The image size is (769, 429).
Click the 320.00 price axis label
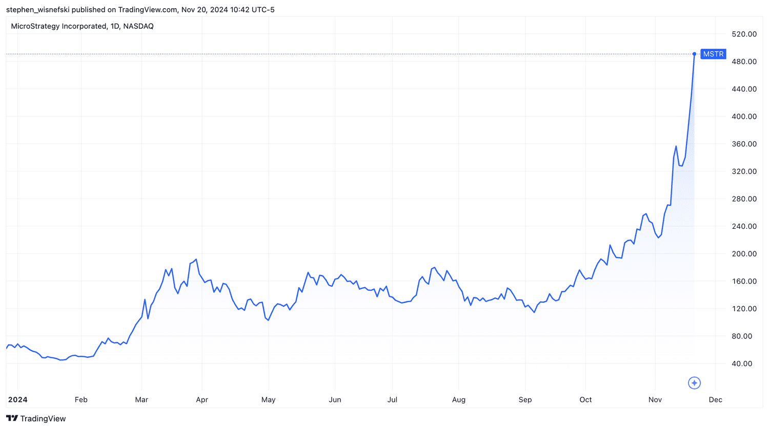[x=744, y=171]
